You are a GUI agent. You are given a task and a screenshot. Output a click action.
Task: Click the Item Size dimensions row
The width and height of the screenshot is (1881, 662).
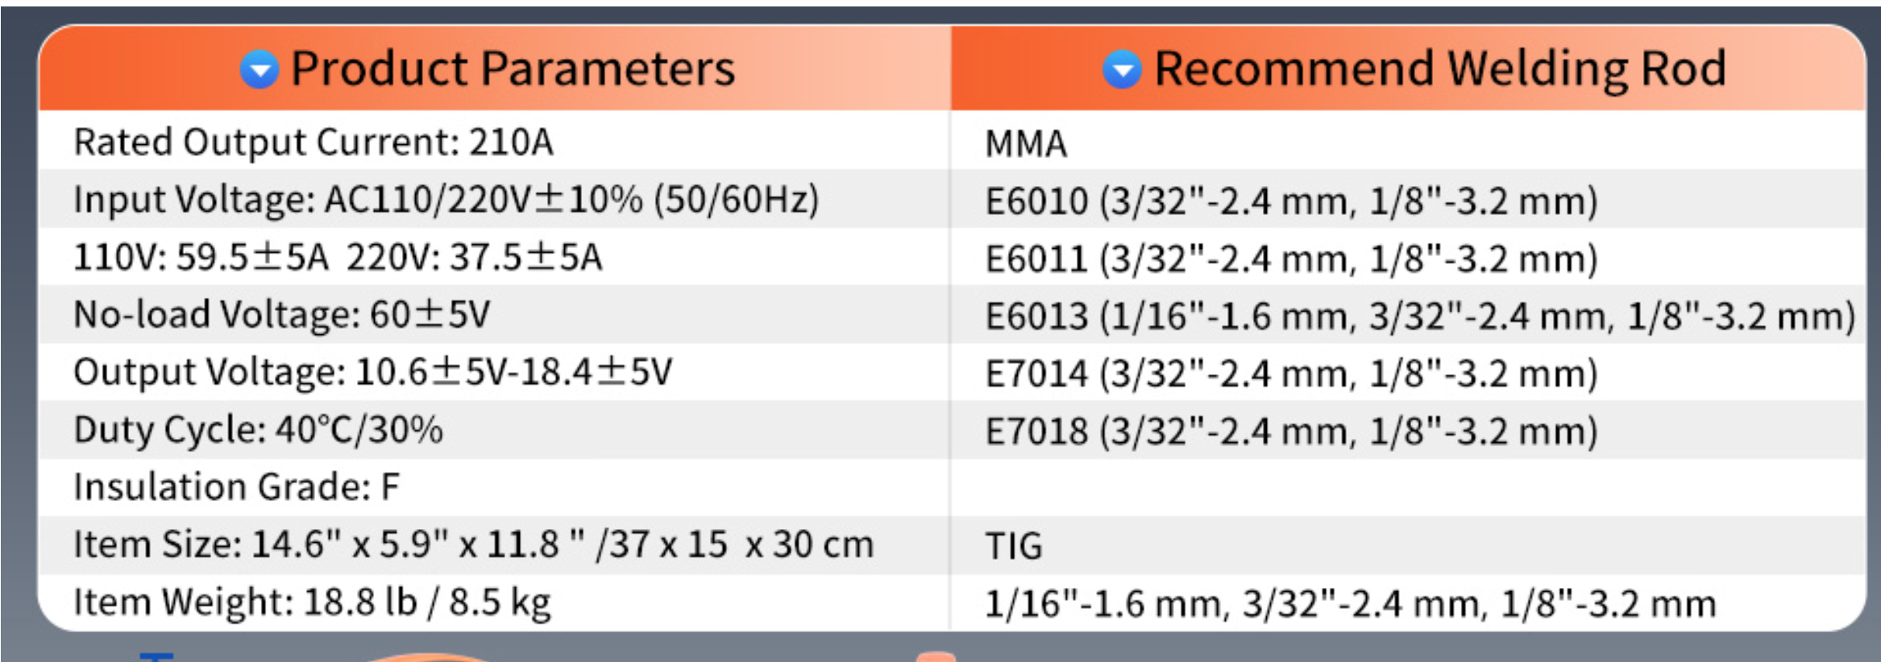[x=473, y=545]
